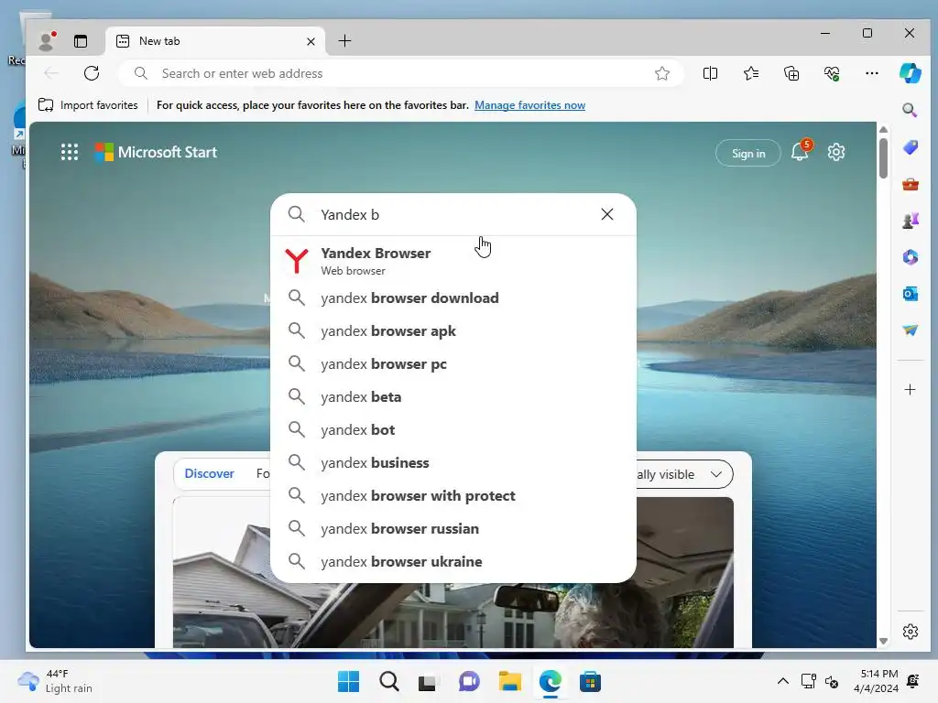938x703 pixels.
Task: Open Favorites list icon
Action: tap(751, 73)
